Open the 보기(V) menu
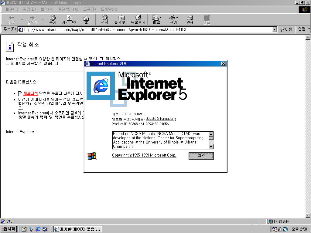 tap(47, 9)
